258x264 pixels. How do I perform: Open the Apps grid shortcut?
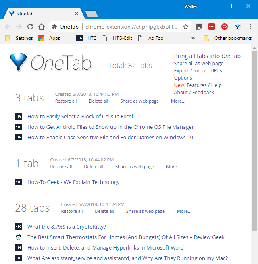pos(49,38)
